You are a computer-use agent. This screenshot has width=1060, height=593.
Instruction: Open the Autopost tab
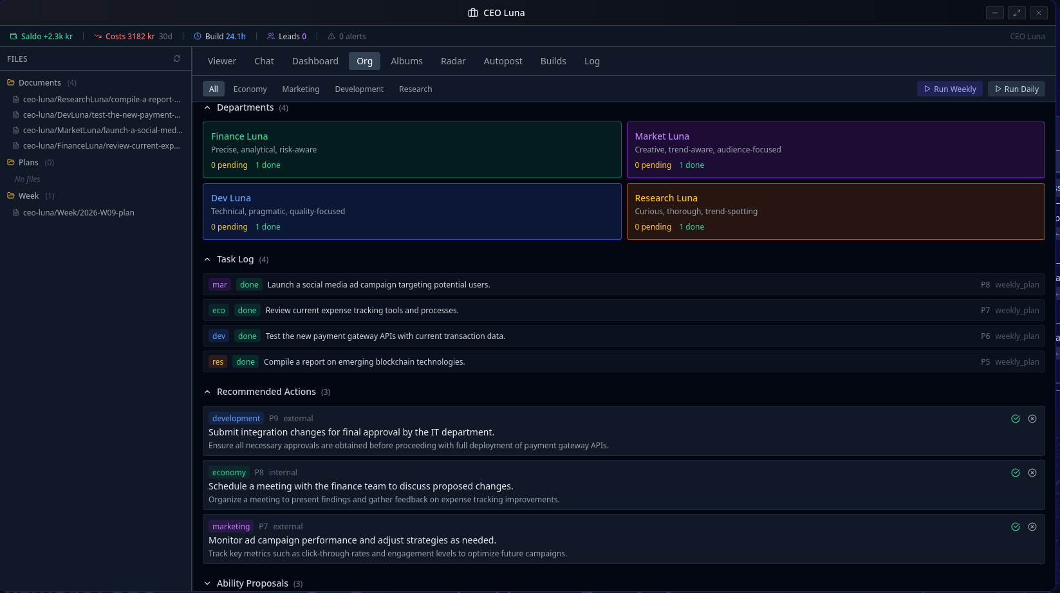click(503, 60)
